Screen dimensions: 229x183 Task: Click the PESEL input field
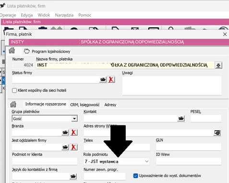pos(206,119)
